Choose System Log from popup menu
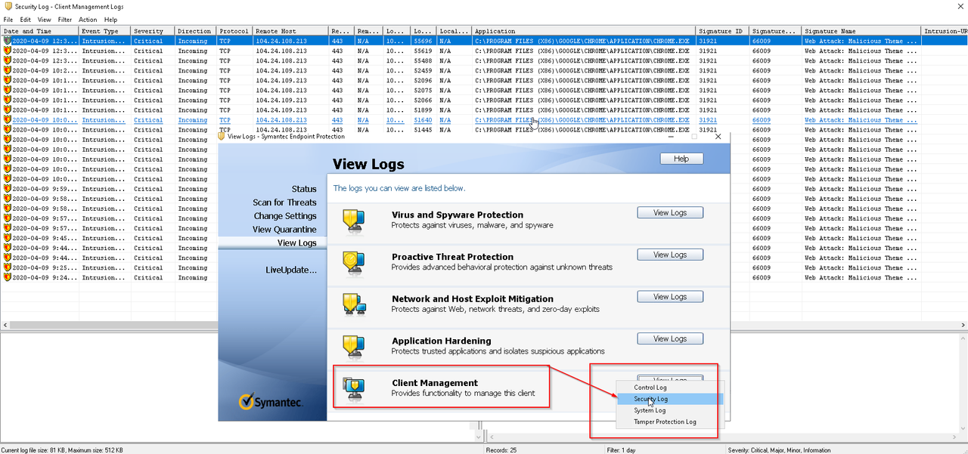The image size is (968, 454). tap(669, 410)
